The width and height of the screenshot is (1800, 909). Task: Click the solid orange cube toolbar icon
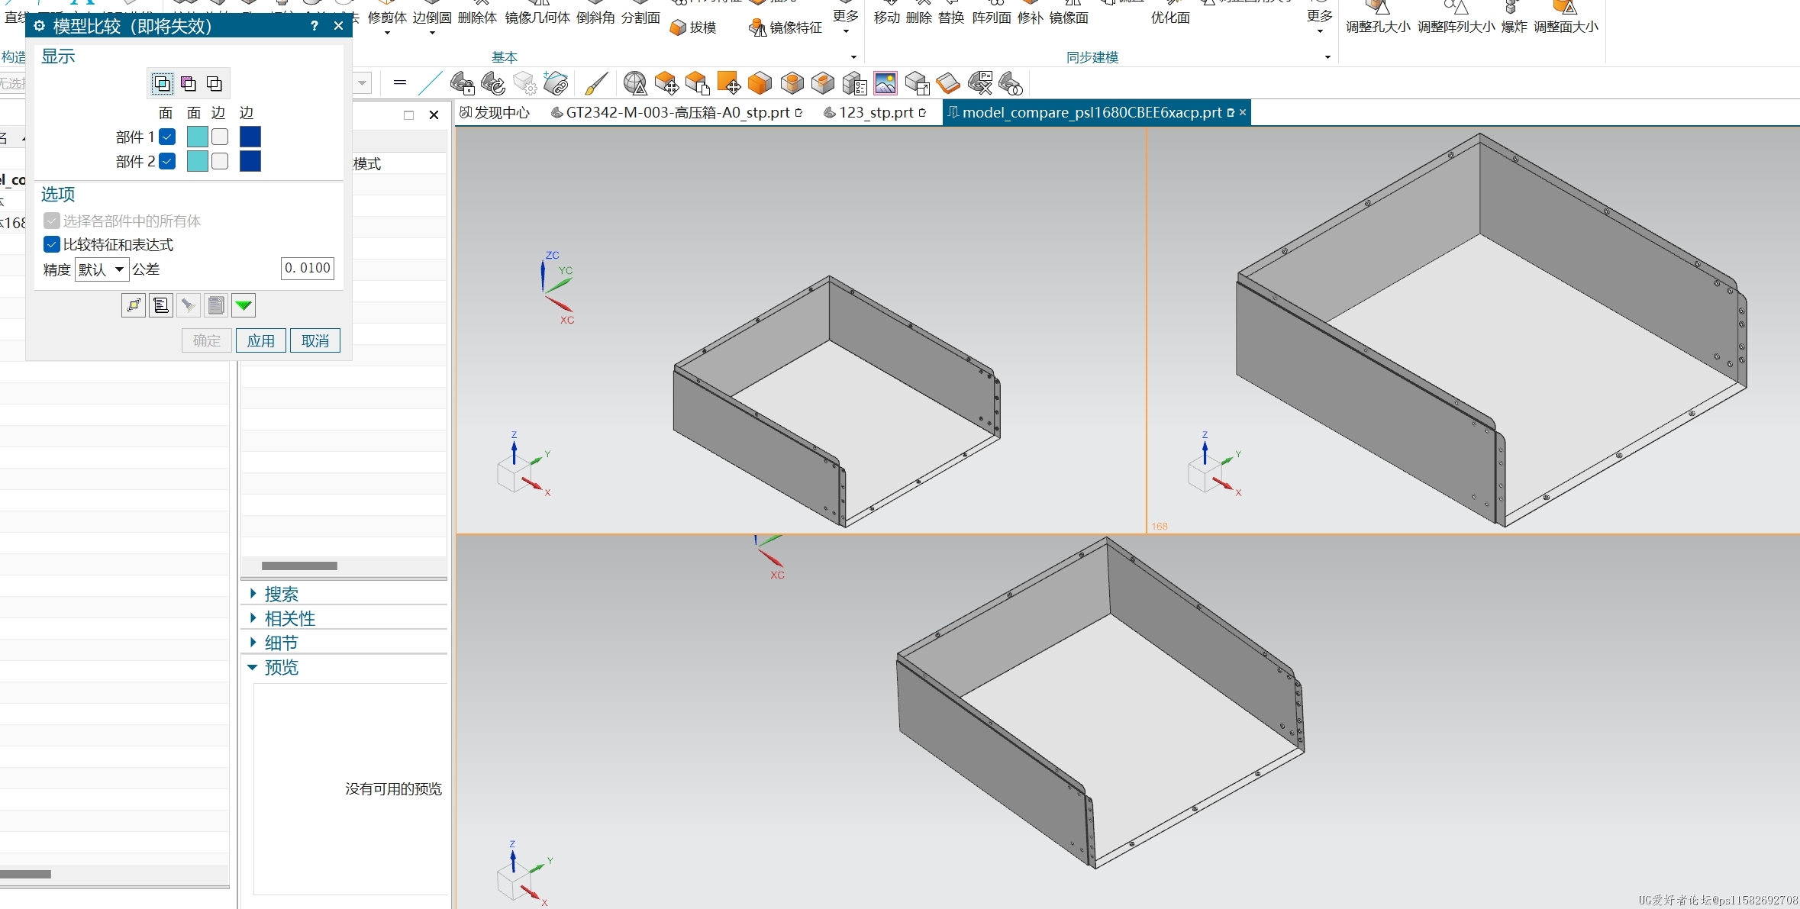760,82
